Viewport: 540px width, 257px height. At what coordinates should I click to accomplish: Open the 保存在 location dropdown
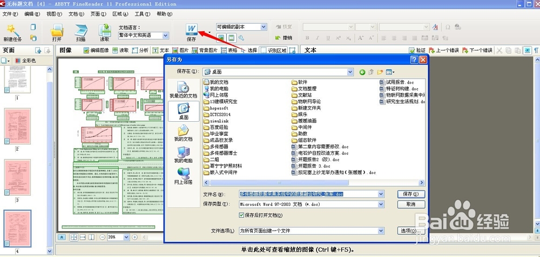tap(350, 72)
